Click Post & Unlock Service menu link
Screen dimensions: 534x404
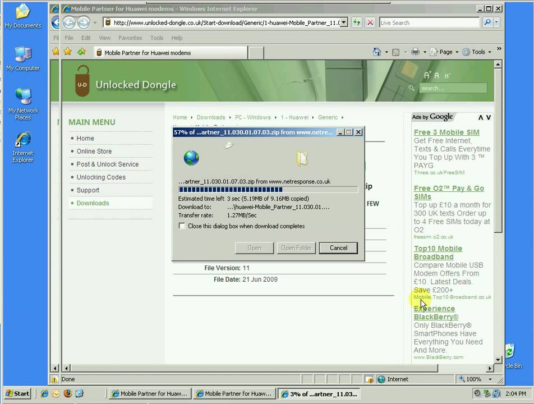107,164
